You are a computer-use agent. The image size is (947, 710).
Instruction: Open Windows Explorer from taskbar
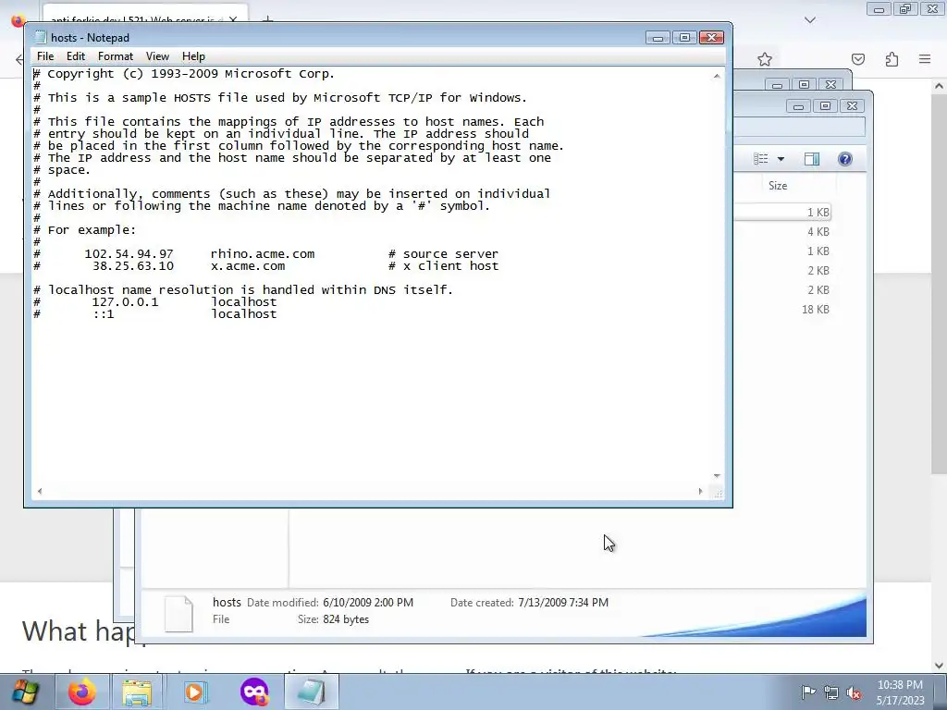coord(137,692)
